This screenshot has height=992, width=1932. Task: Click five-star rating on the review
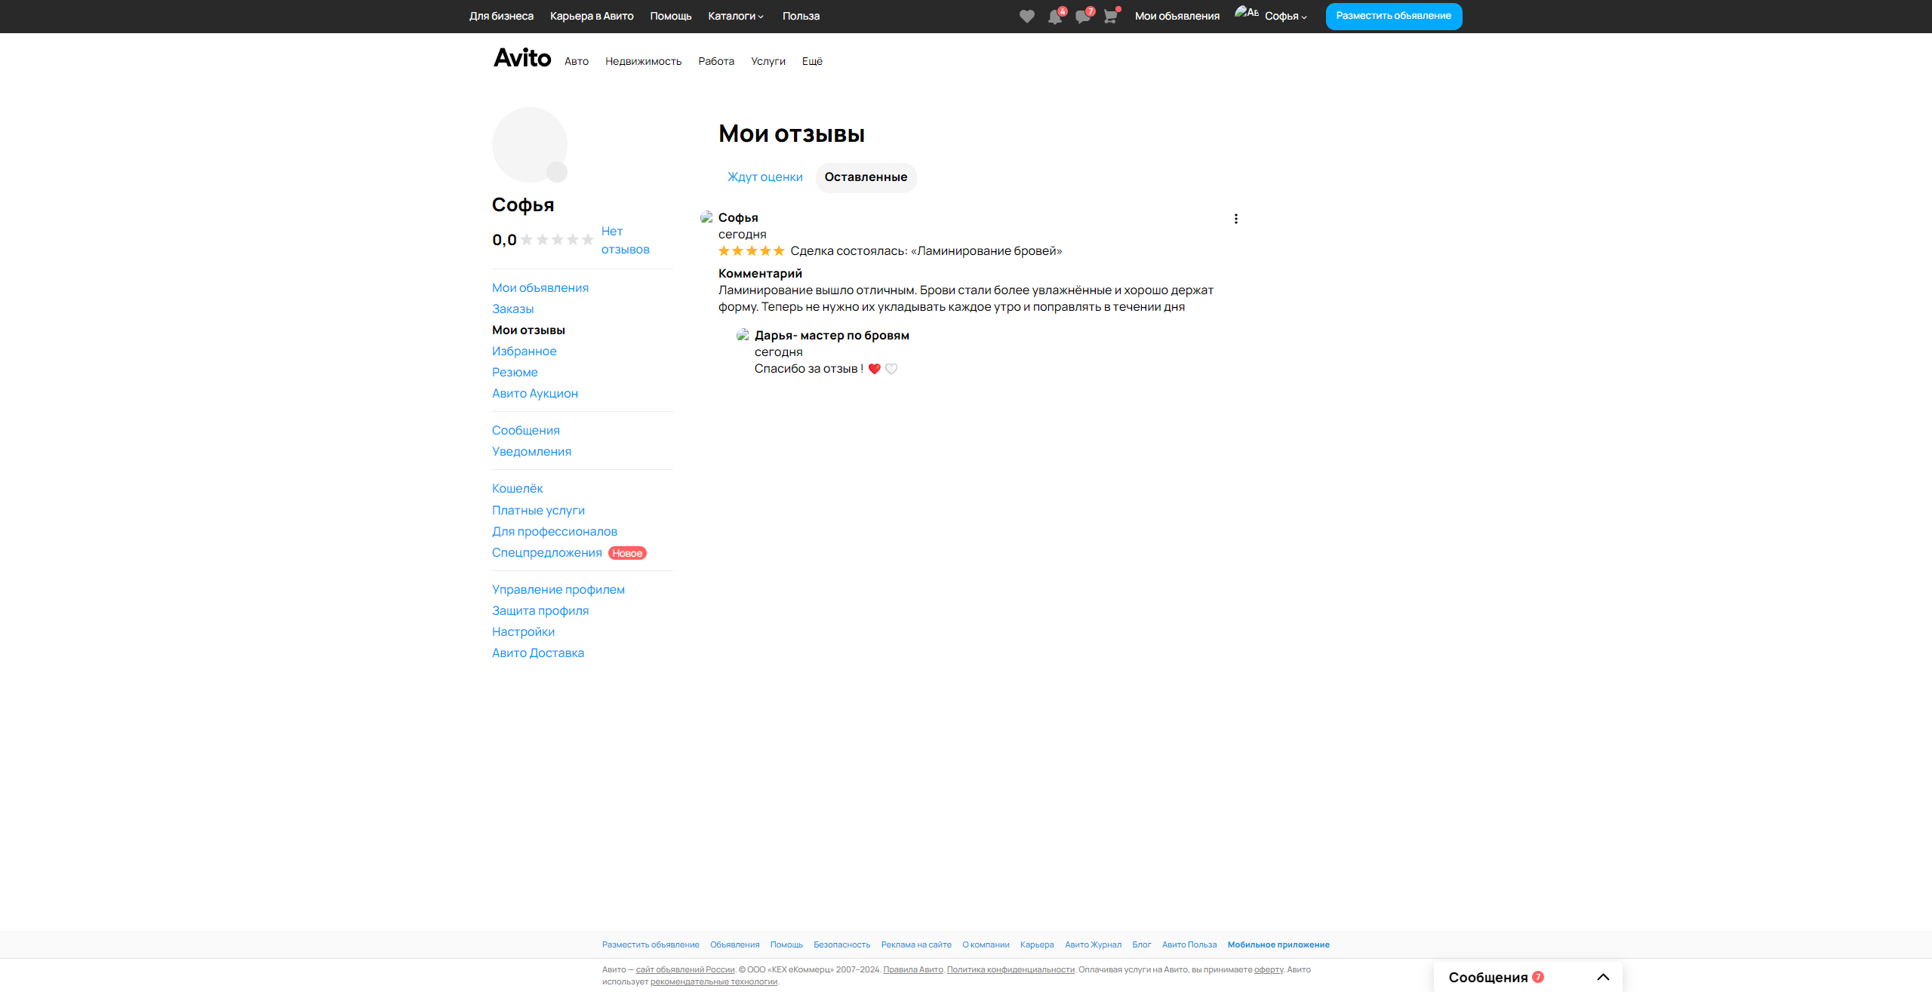coord(751,251)
